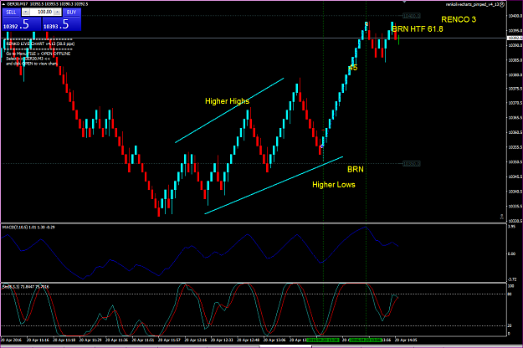The width and height of the screenshot is (523, 348).
Task: Select the 'BRN HTF 61.8' chart label
Action: point(418,29)
